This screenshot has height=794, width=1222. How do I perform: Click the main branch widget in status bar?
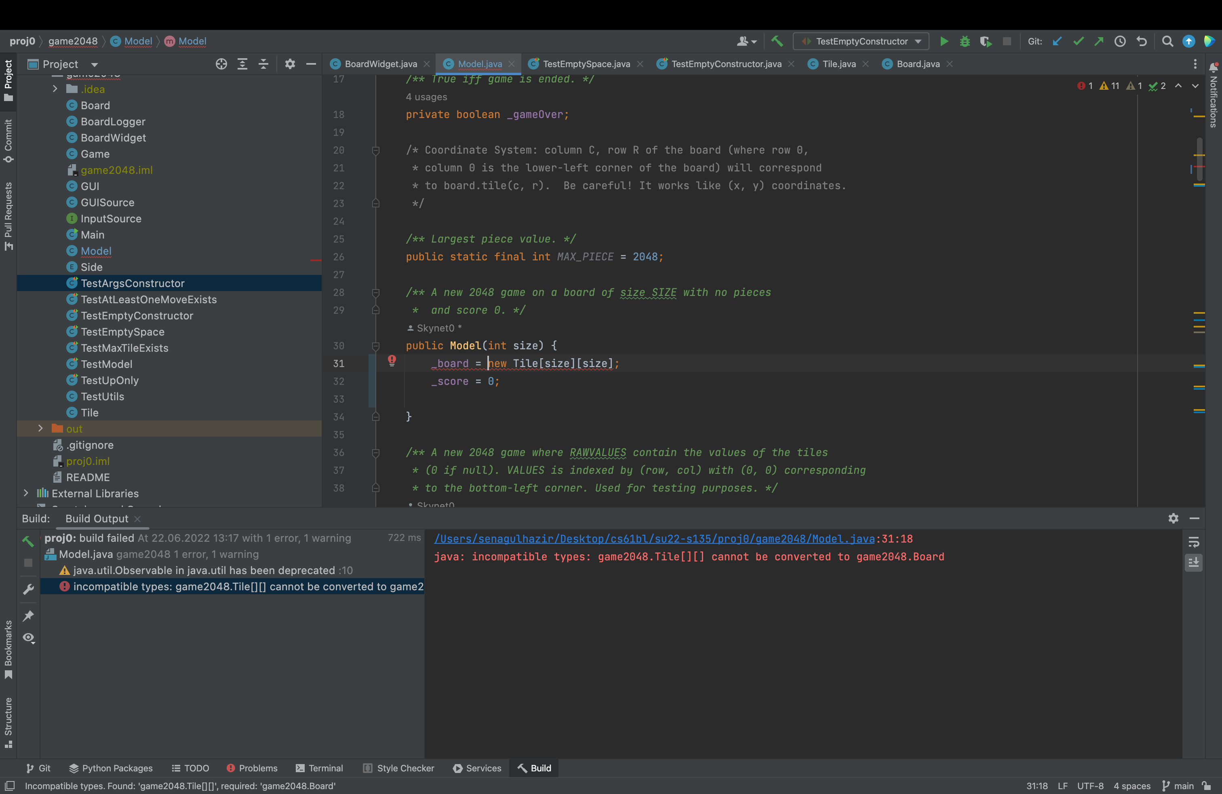[1178, 786]
